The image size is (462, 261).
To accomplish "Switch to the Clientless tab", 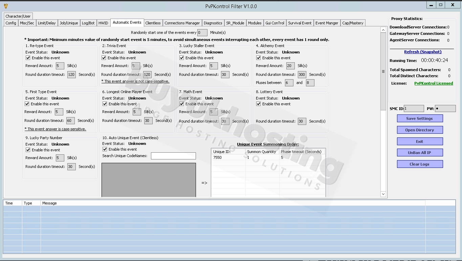I will point(153,23).
